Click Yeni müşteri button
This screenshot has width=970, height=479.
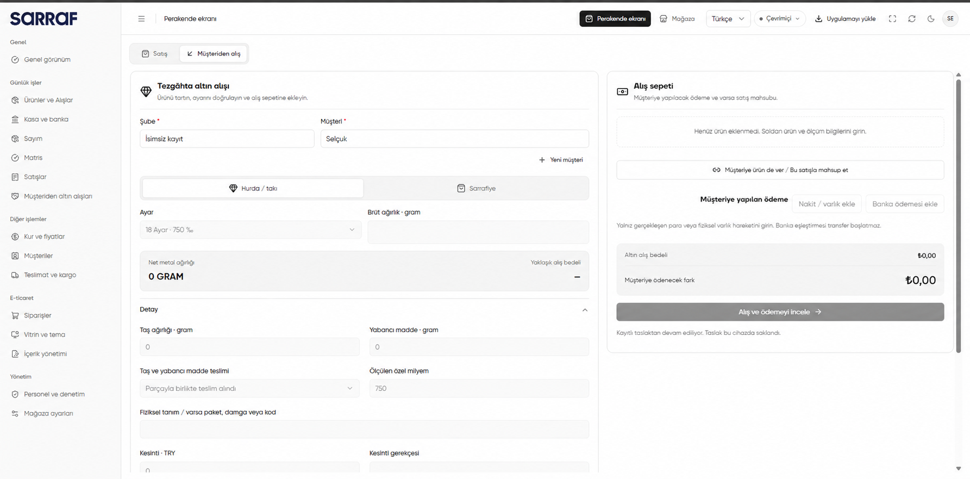[561, 160]
